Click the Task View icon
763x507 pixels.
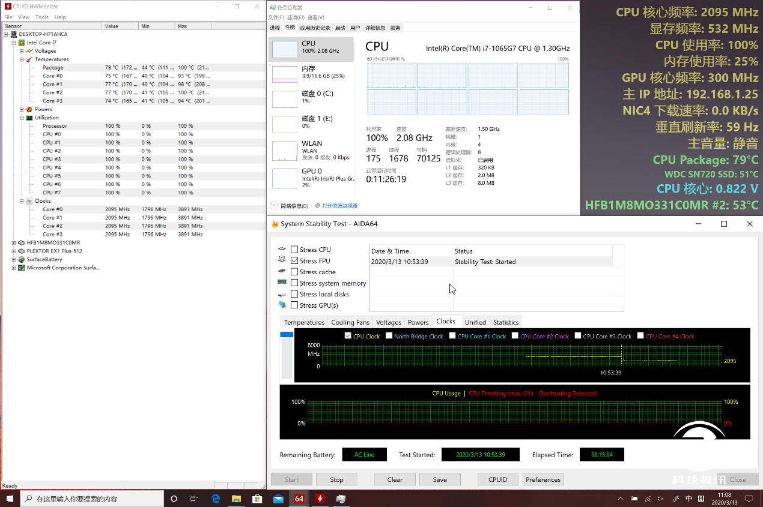point(194,499)
